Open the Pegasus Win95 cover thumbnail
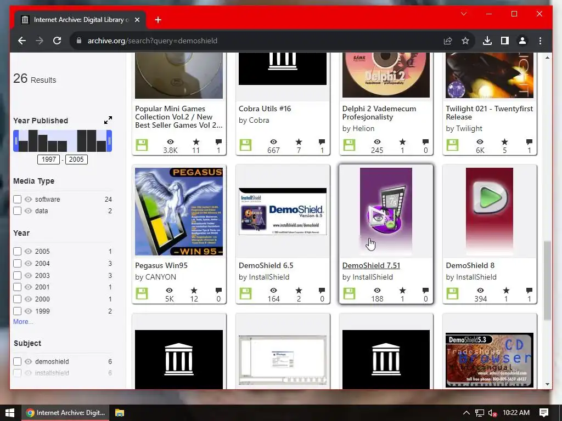This screenshot has height=421, width=562. 179,212
